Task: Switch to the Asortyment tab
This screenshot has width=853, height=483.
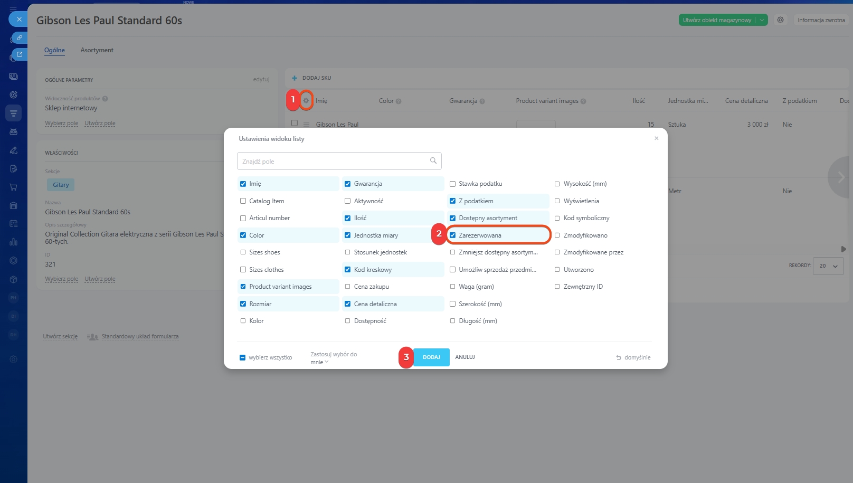Action: 97,50
